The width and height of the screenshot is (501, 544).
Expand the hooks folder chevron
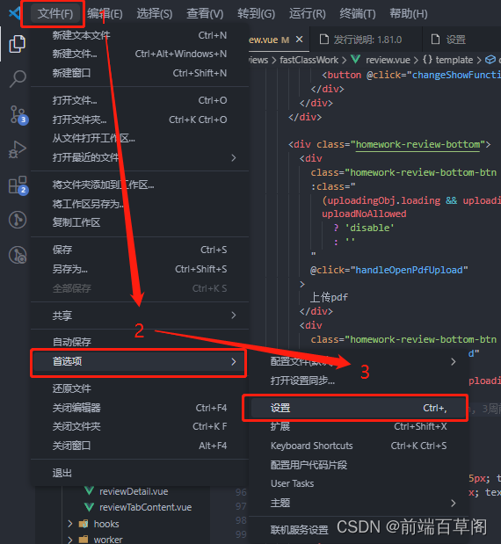click(x=70, y=524)
